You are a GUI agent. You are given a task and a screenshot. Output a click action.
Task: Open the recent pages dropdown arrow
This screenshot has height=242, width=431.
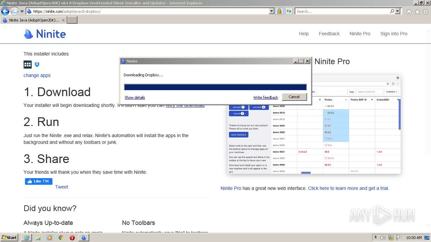(x=22, y=11)
